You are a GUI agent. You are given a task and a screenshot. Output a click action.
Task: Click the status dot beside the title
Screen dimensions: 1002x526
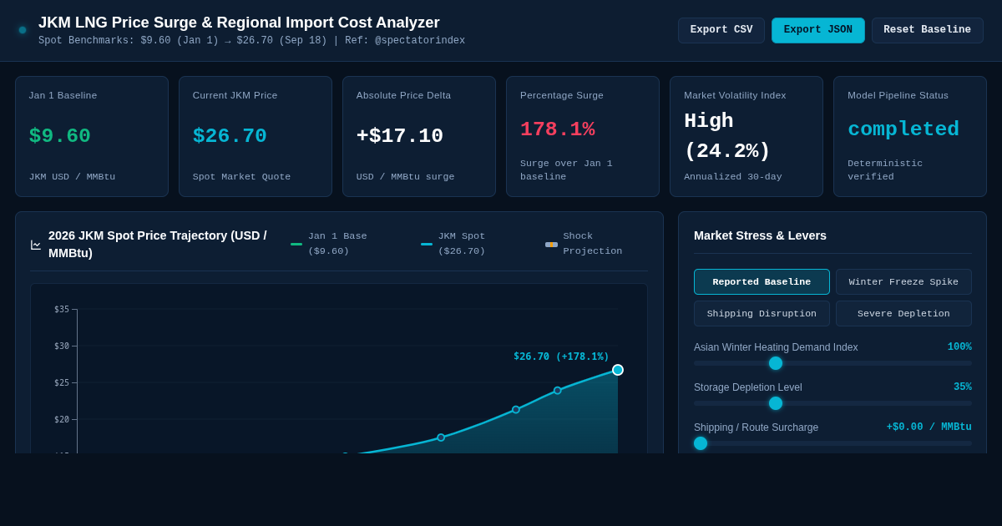23,30
